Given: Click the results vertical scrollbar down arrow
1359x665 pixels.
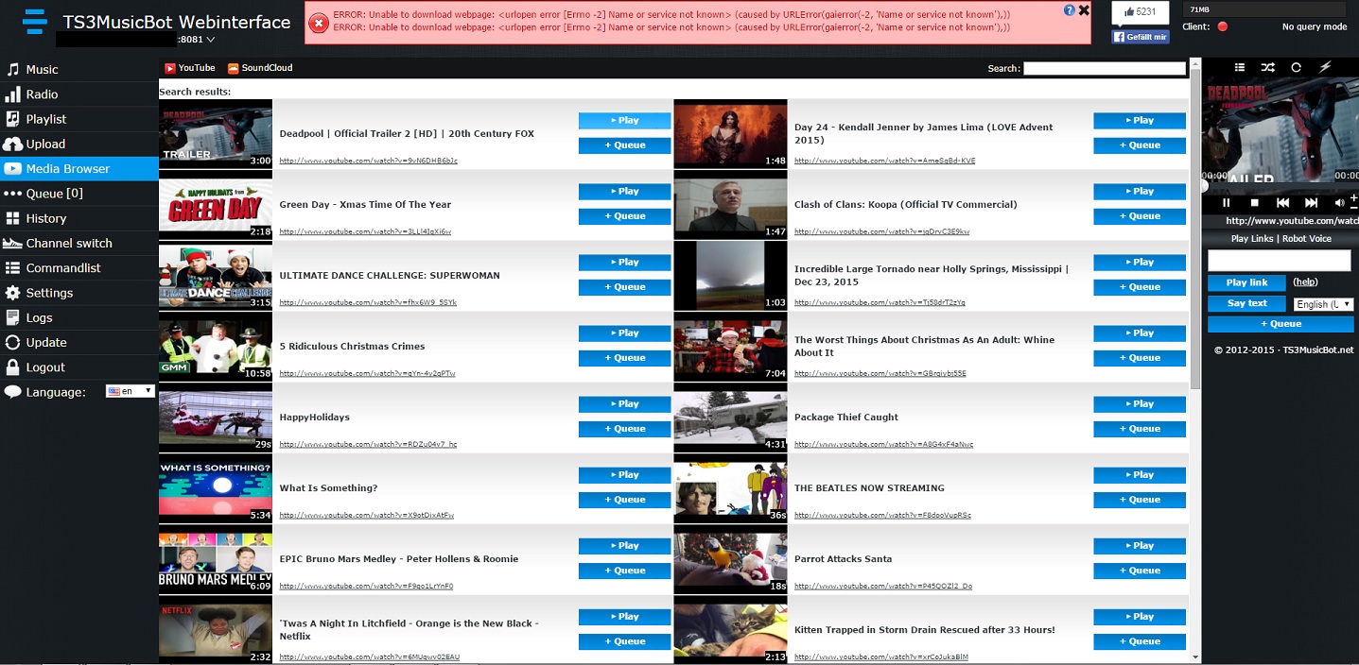Looking at the screenshot, I should point(1195,657).
